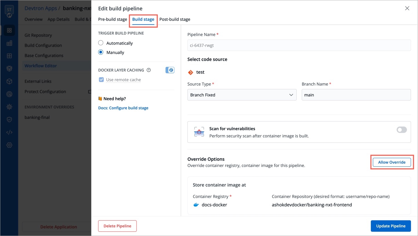Click the shield Security icon in sidebar
This screenshot has height=236, width=418.
(x=9, y=119)
